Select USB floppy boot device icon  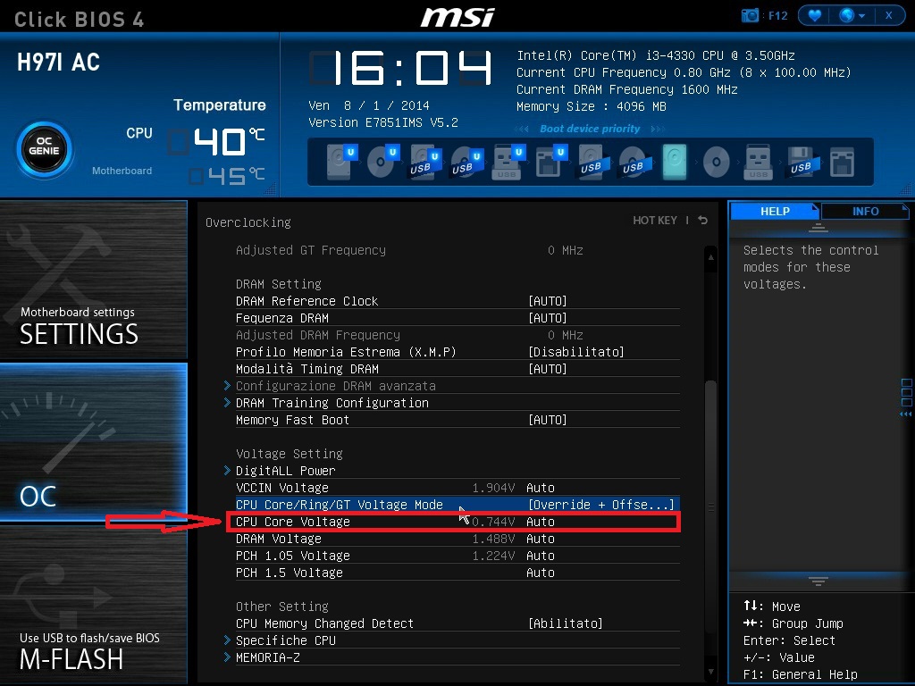[x=801, y=162]
